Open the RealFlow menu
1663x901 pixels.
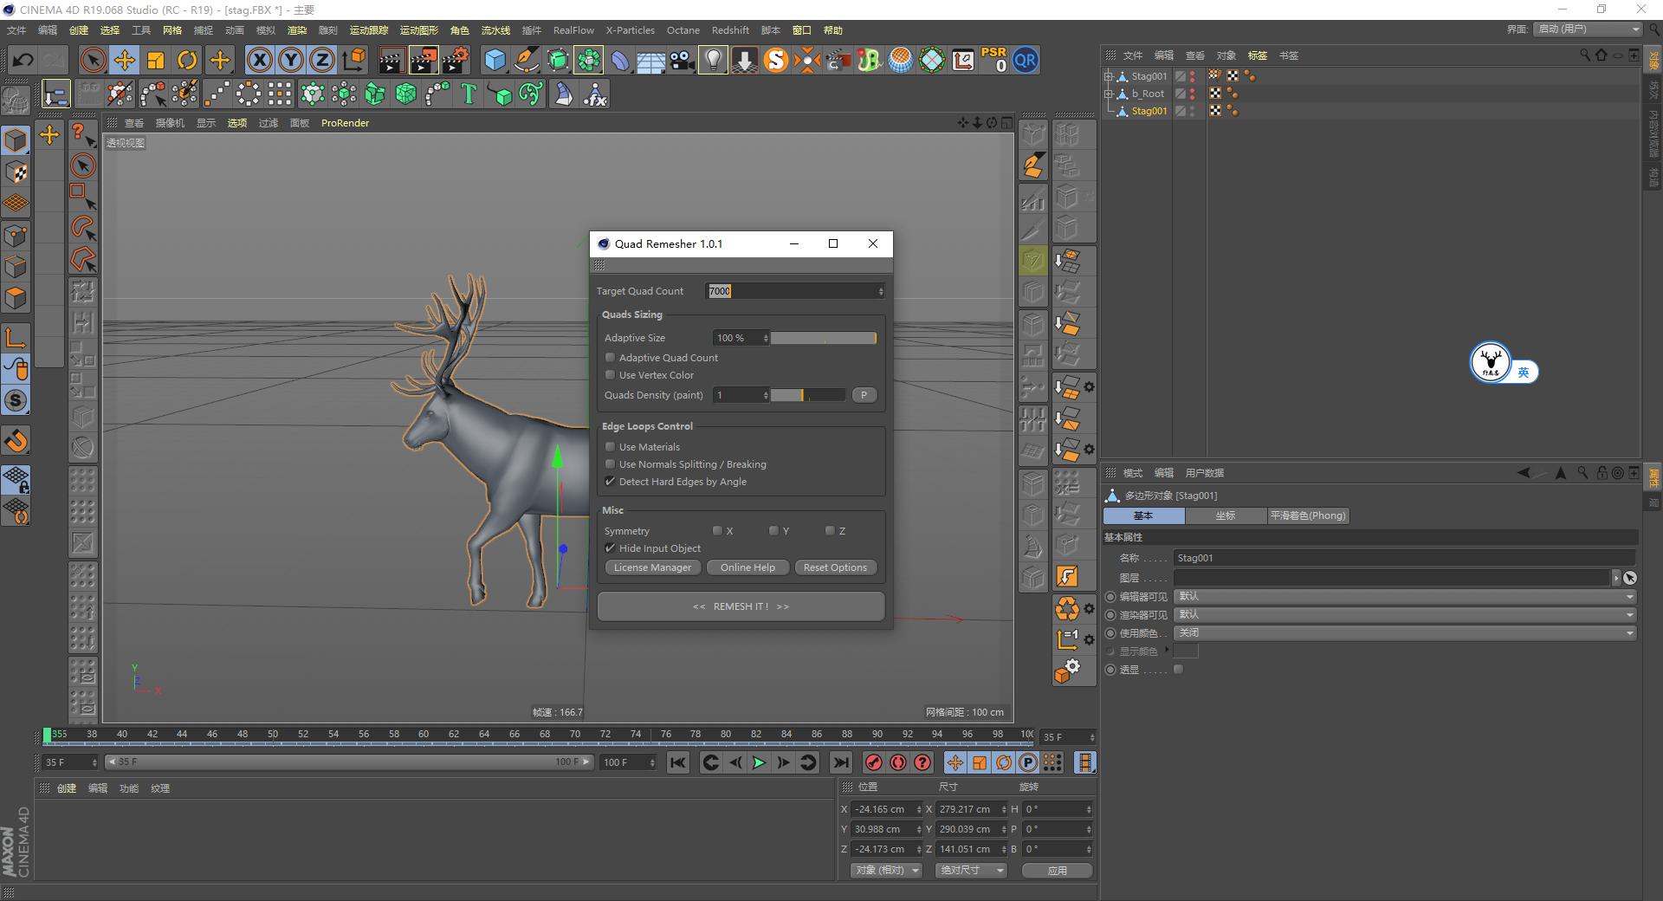point(573,30)
